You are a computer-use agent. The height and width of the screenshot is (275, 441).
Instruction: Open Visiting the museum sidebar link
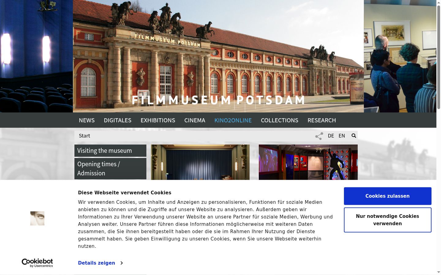(110, 151)
